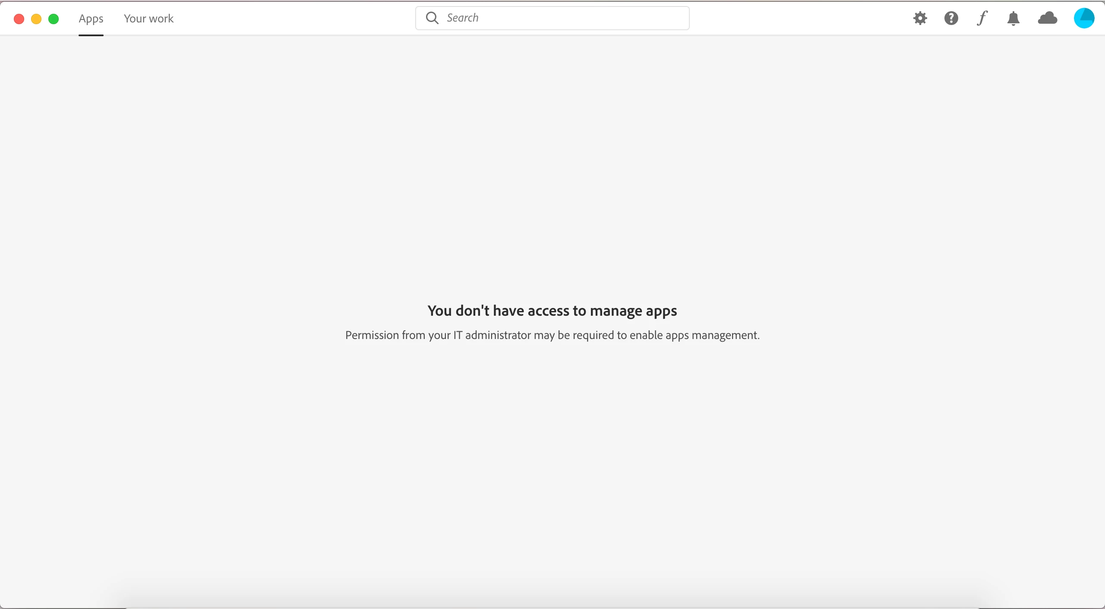
Task: Click the magnifying glass search icon
Action: click(x=432, y=18)
